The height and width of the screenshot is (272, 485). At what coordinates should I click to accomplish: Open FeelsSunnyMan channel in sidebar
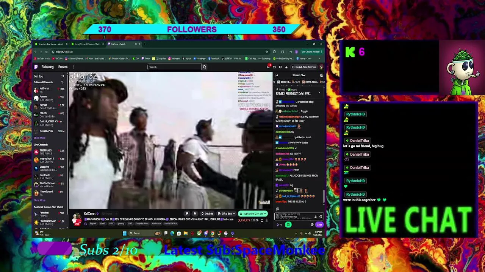point(49,223)
